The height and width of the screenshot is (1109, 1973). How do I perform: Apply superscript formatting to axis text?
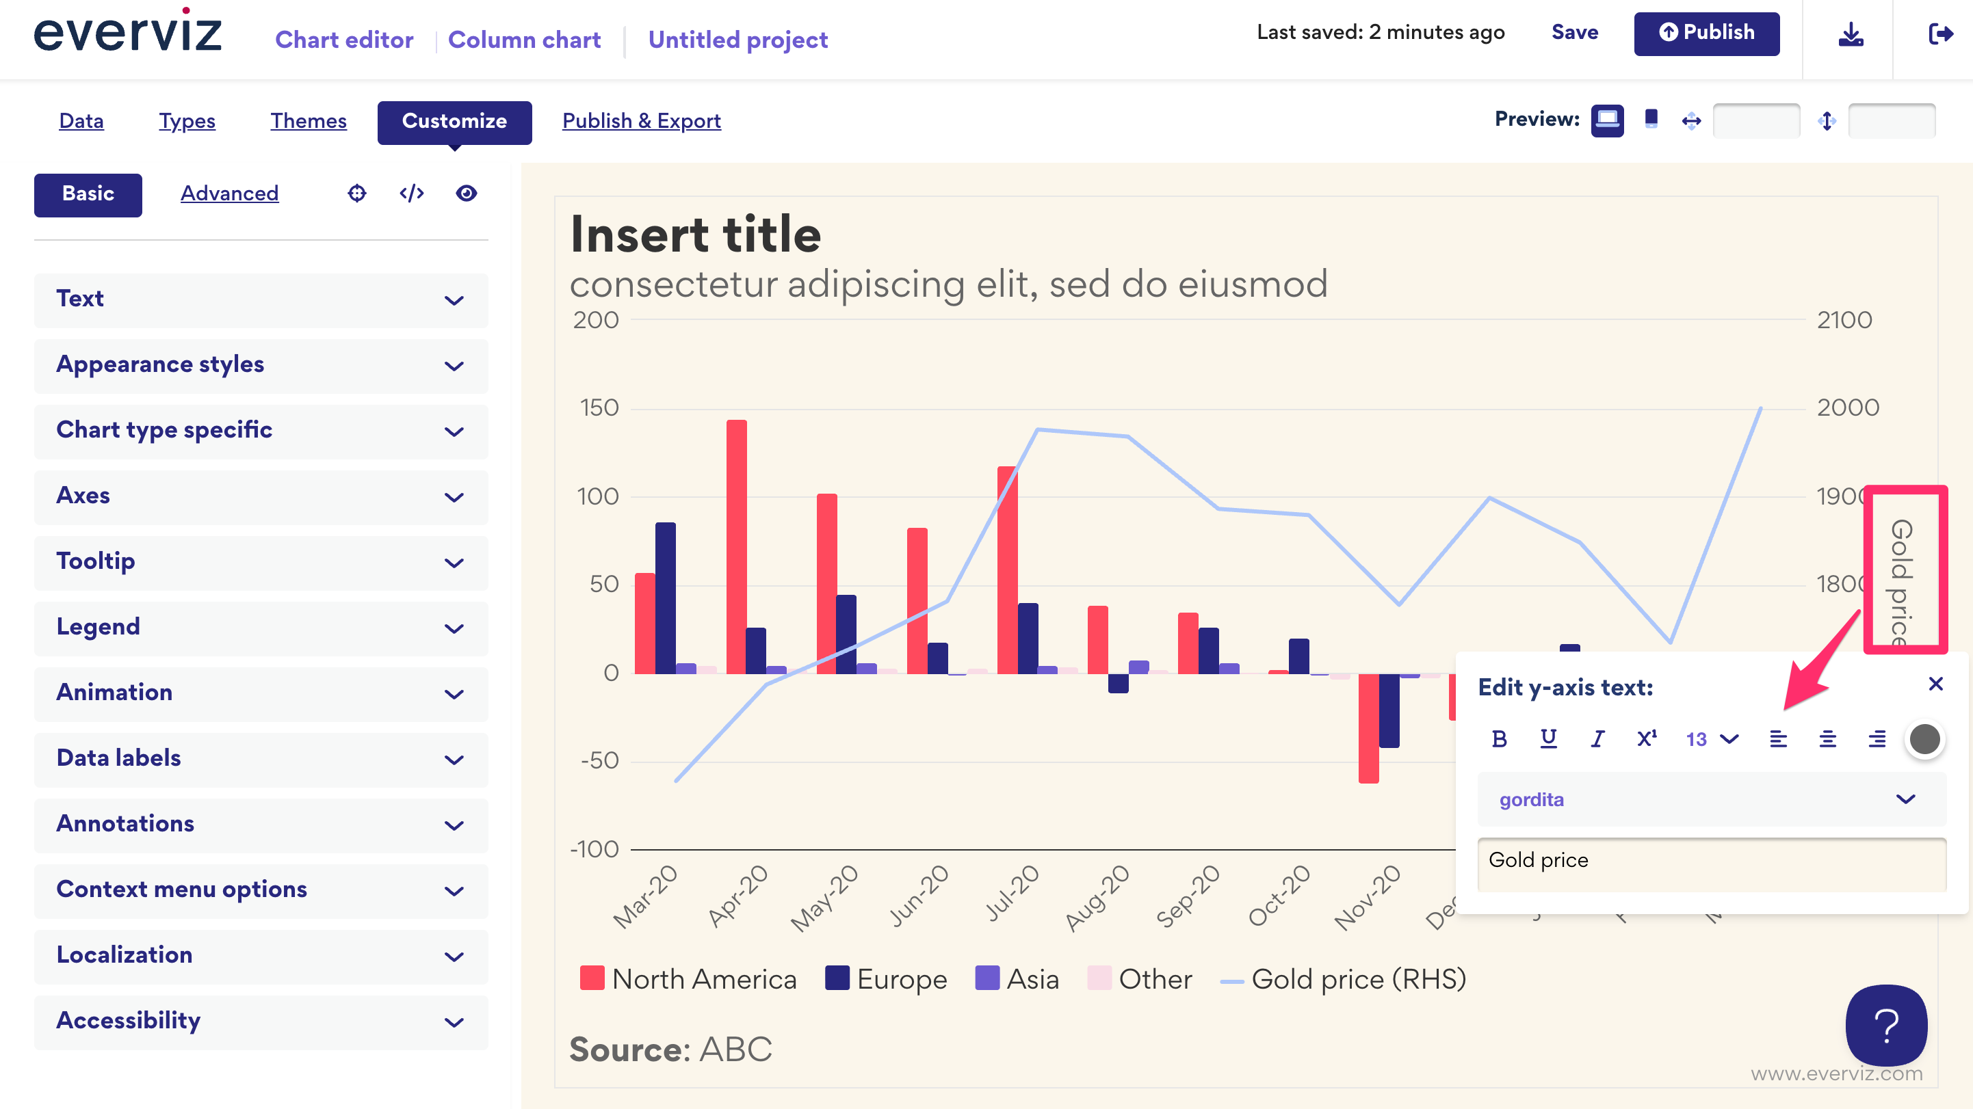coord(1646,738)
